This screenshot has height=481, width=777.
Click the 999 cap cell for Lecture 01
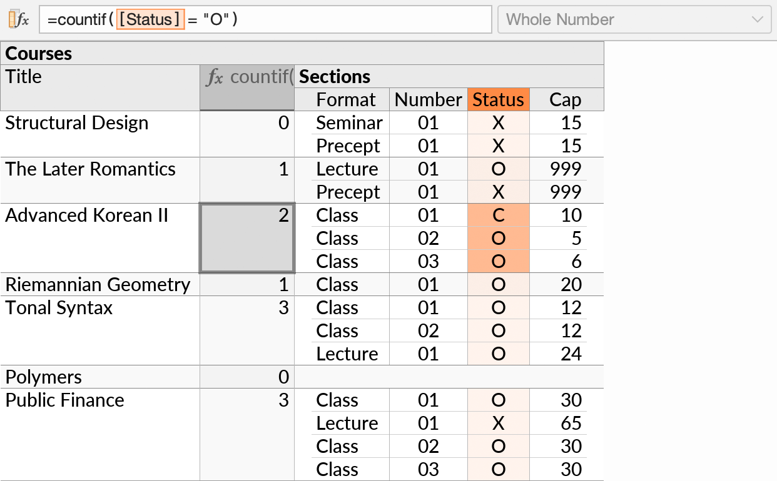tap(566, 169)
